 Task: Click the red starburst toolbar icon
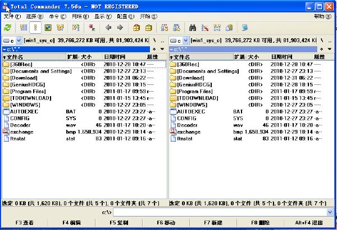[x=92, y=28]
